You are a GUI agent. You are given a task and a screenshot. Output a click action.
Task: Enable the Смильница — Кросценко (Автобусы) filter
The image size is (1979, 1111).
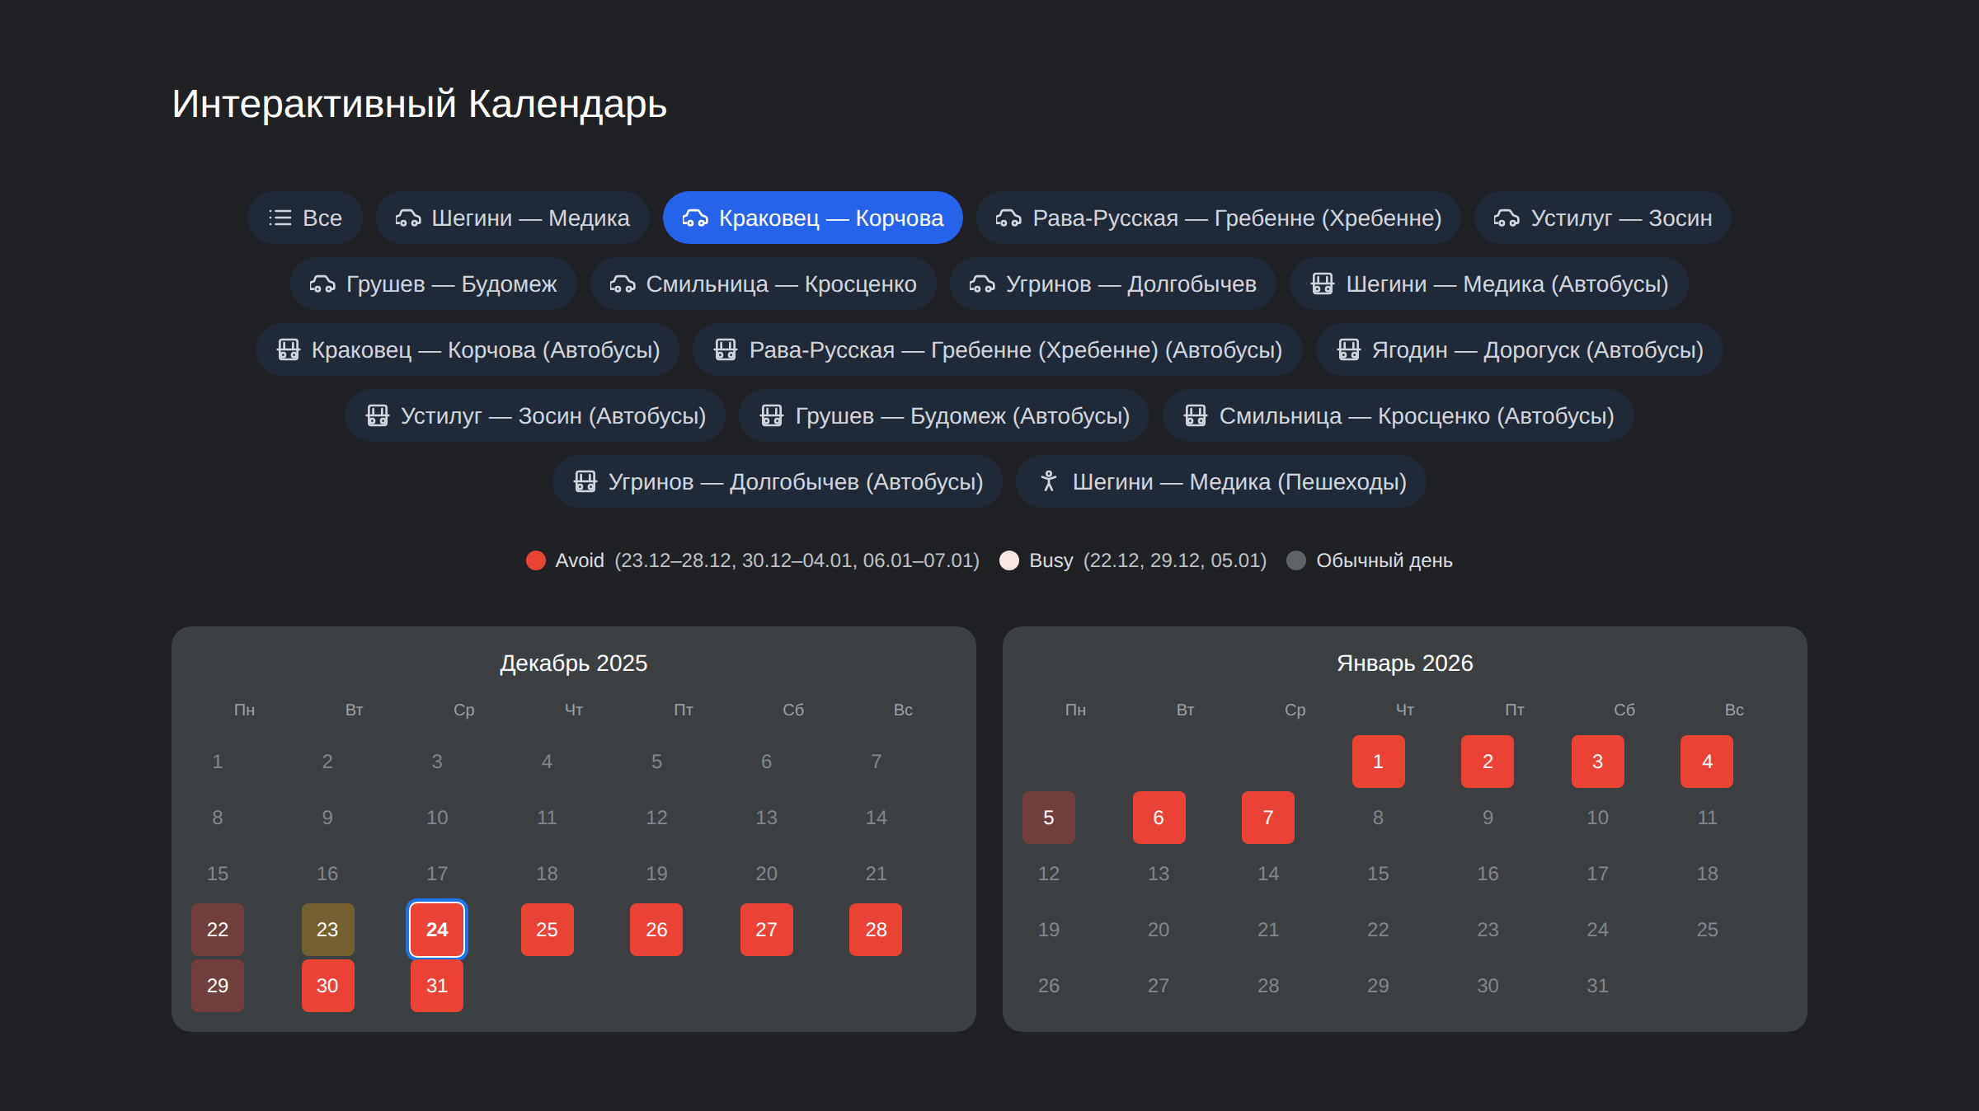click(x=1398, y=415)
